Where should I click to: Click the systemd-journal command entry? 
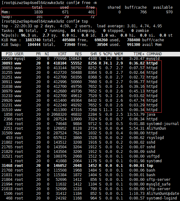point(163,124)
